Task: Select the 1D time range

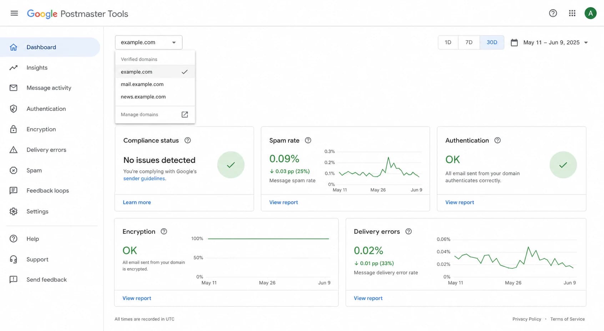Action: [448, 42]
